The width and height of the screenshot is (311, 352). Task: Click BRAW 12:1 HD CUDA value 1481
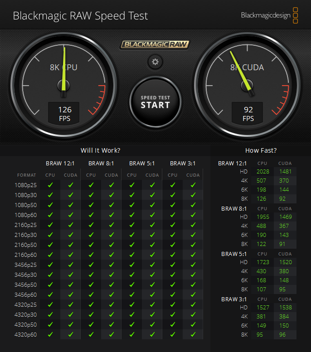285,172
